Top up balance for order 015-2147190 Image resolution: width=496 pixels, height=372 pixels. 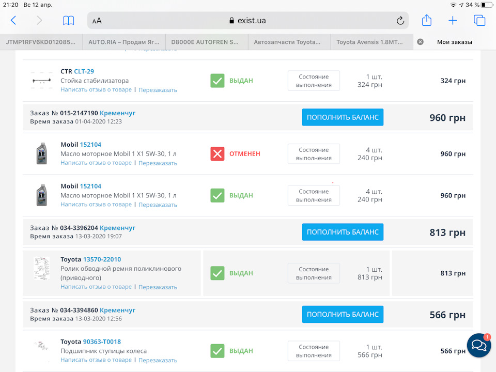pos(343,117)
